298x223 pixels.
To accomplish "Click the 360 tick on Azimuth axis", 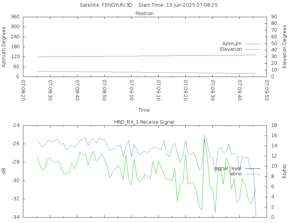I will 15,17.
